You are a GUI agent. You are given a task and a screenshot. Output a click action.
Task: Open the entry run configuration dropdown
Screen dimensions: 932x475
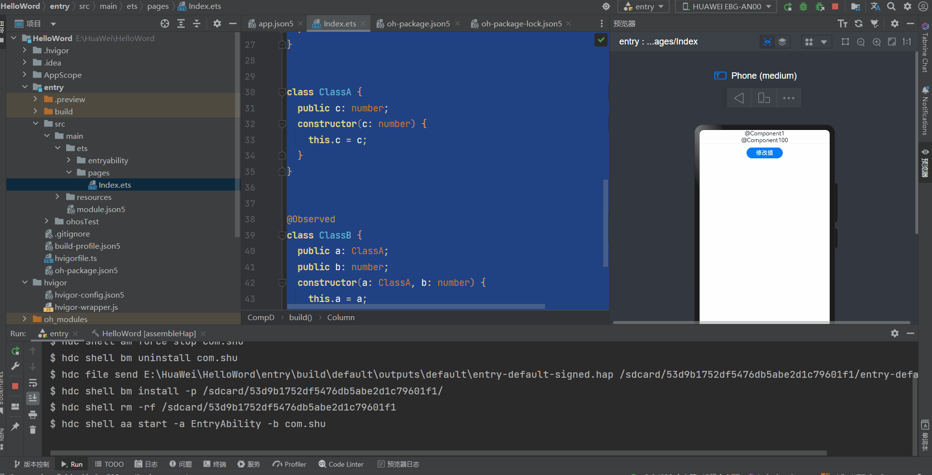pyautogui.click(x=644, y=6)
